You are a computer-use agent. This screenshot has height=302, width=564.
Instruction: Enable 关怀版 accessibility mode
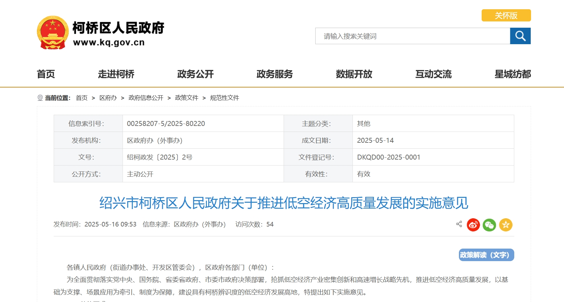(x=506, y=15)
